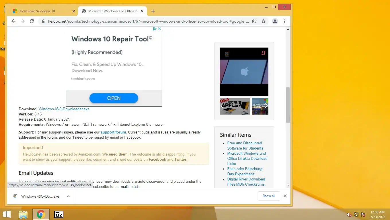The height and width of the screenshot is (220, 390).
Task: Open the How to Fix Apple video thumbnail
Action: point(235,106)
